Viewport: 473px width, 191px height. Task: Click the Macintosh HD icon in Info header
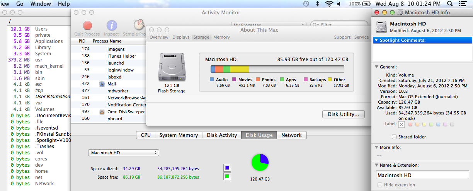click(x=382, y=27)
